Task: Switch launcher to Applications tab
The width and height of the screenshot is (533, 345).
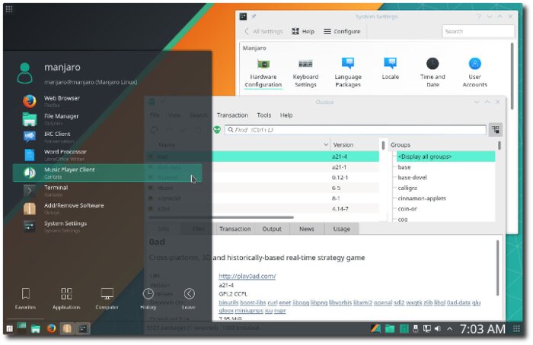Action: click(66, 299)
